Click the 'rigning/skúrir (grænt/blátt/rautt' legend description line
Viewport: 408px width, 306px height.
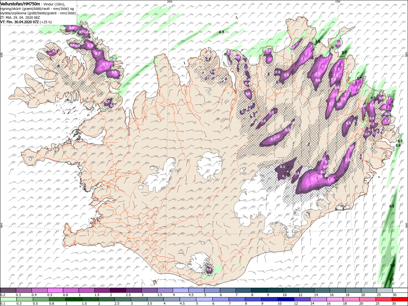click(x=37, y=9)
